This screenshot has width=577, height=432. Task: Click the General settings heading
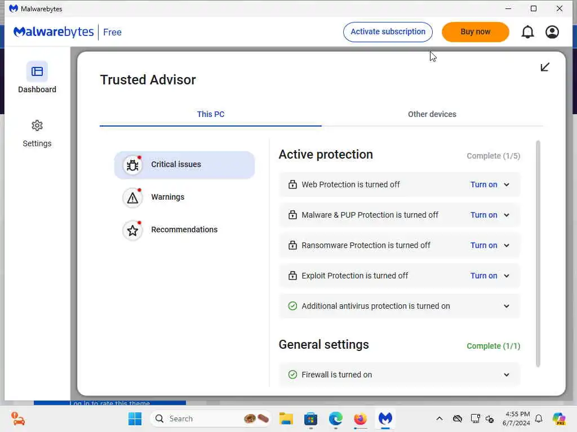pyautogui.click(x=324, y=345)
